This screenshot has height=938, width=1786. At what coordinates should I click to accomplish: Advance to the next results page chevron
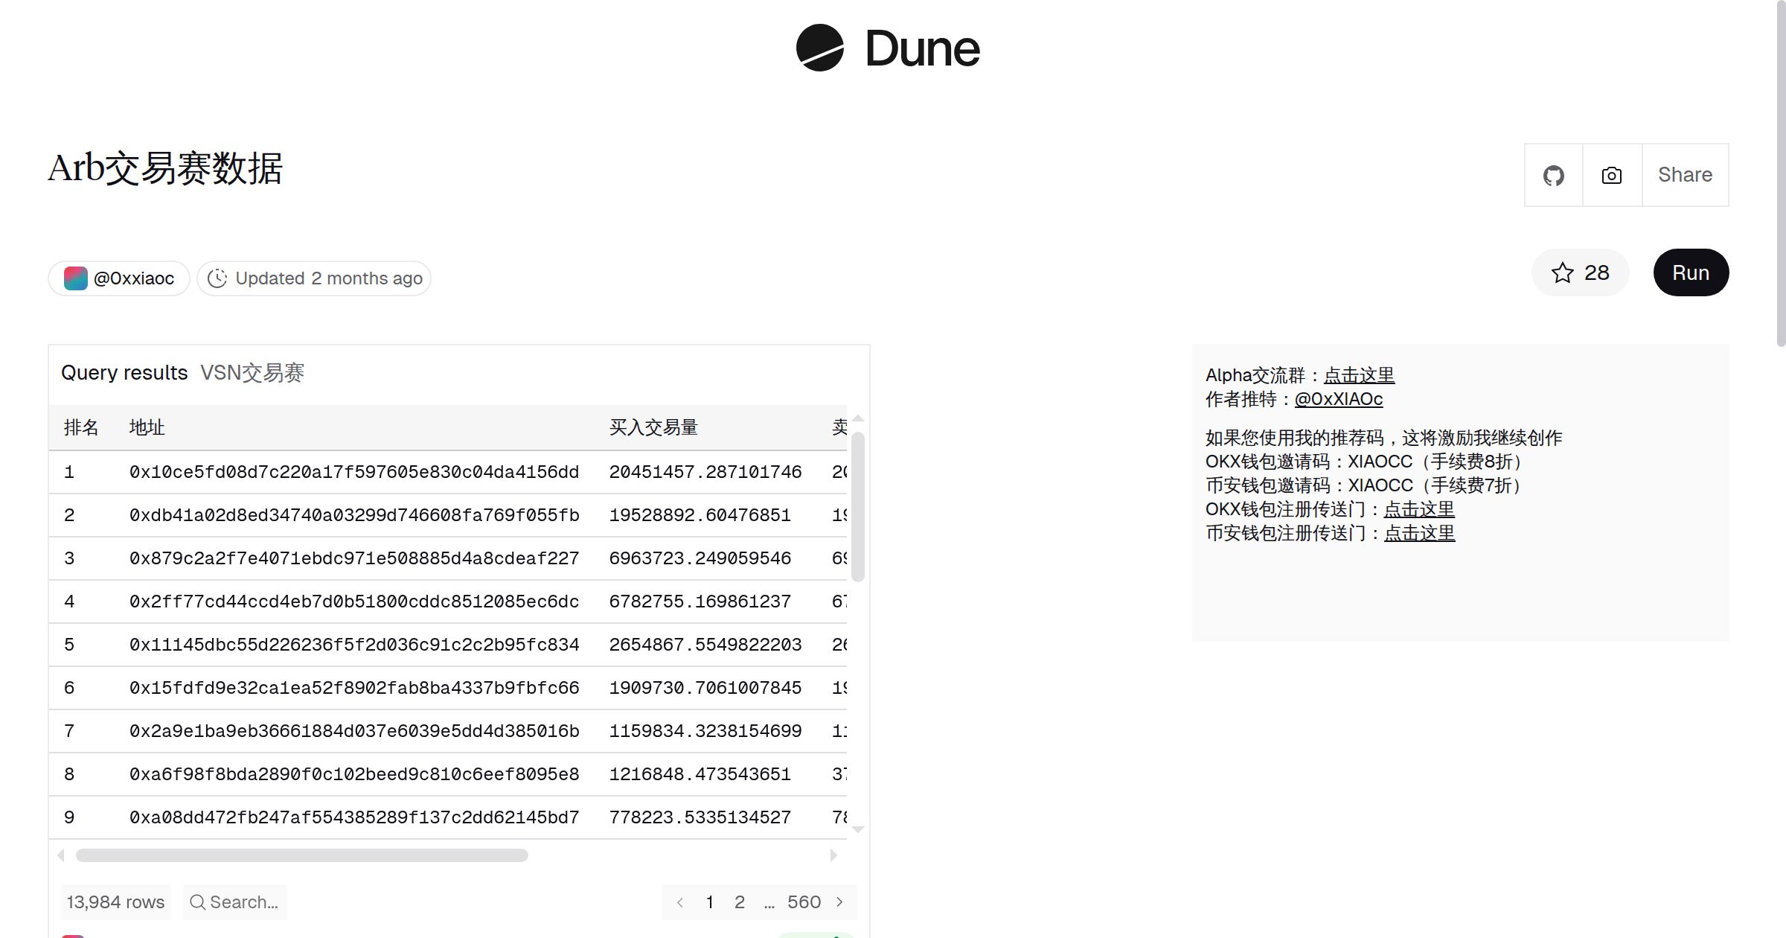839,902
